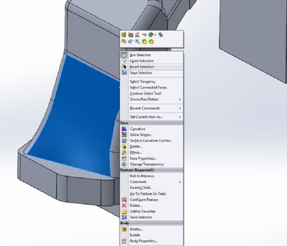Viewport: 287px width, 246px height.
Task: Click the Lasso Selection icon
Action: pyautogui.click(x=124, y=61)
